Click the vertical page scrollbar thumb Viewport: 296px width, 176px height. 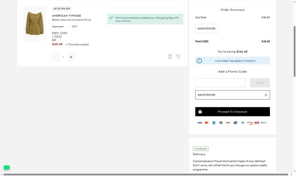pyautogui.click(x=295, y=51)
